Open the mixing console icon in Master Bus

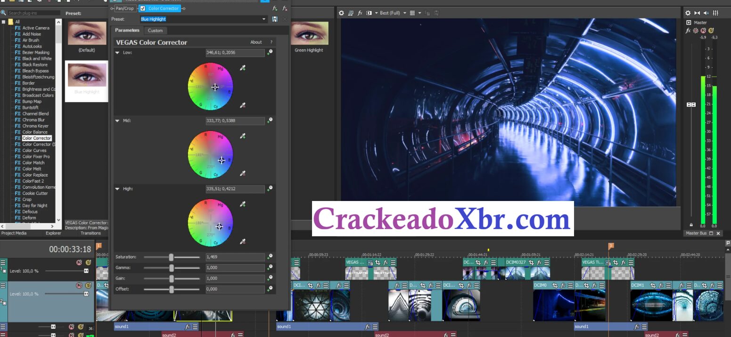(x=716, y=13)
